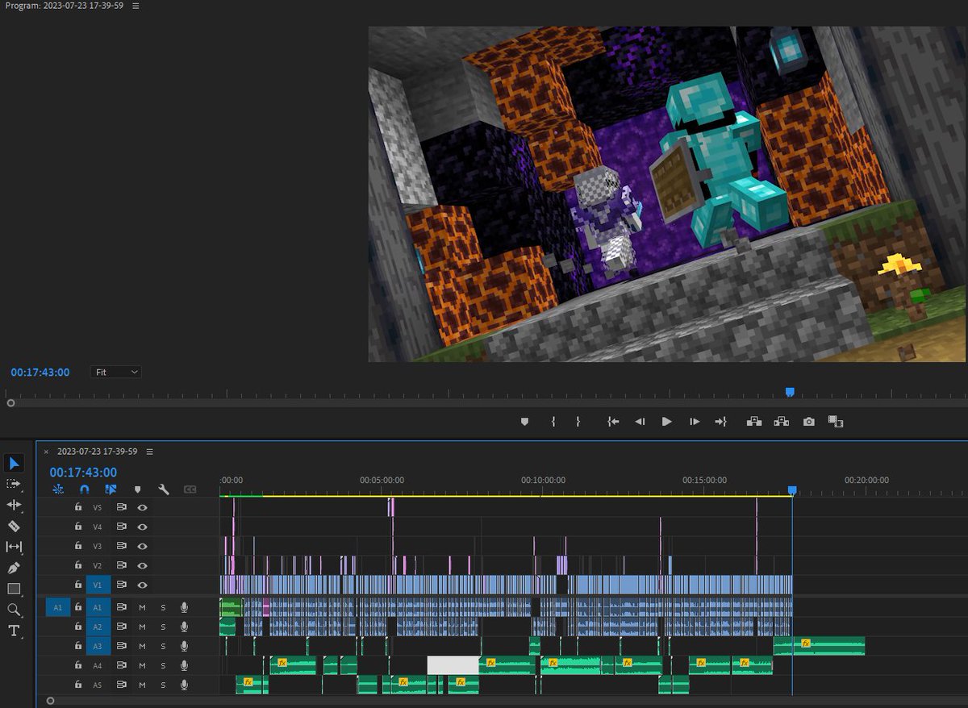Step forward one frame
Viewport: 968px width, 708px height.
[x=695, y=421]
